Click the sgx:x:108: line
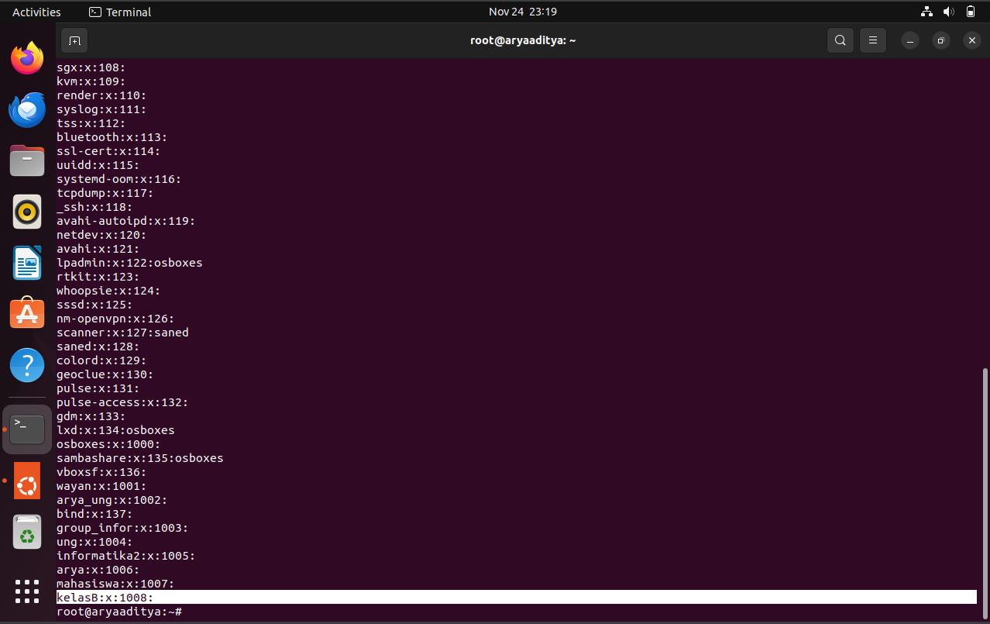The width and height of the screenshot is (990, 624). click(x=91, y=67)
